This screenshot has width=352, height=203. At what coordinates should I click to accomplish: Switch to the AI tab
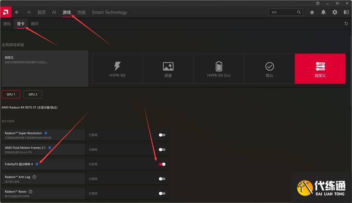tap(54, 12)
